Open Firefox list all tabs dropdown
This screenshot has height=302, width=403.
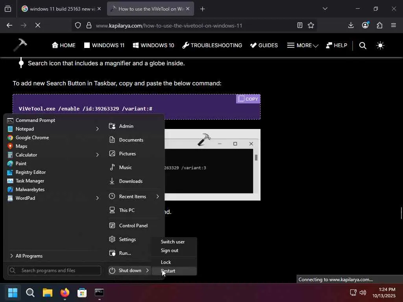[325, 9]
